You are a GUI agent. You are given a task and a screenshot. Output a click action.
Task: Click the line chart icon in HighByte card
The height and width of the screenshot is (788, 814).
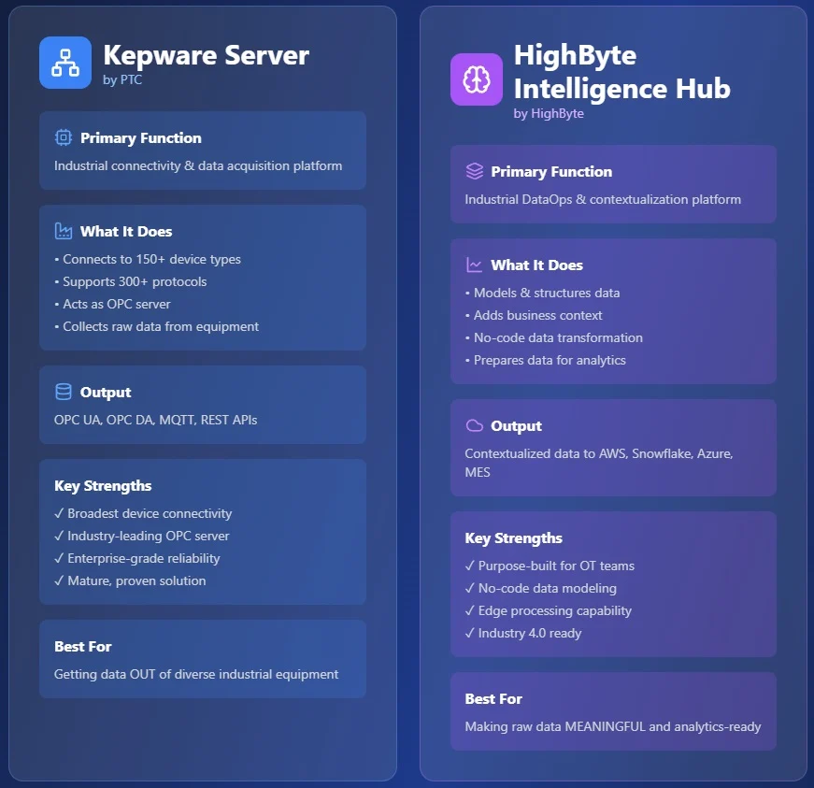click(x=475, y=265)
